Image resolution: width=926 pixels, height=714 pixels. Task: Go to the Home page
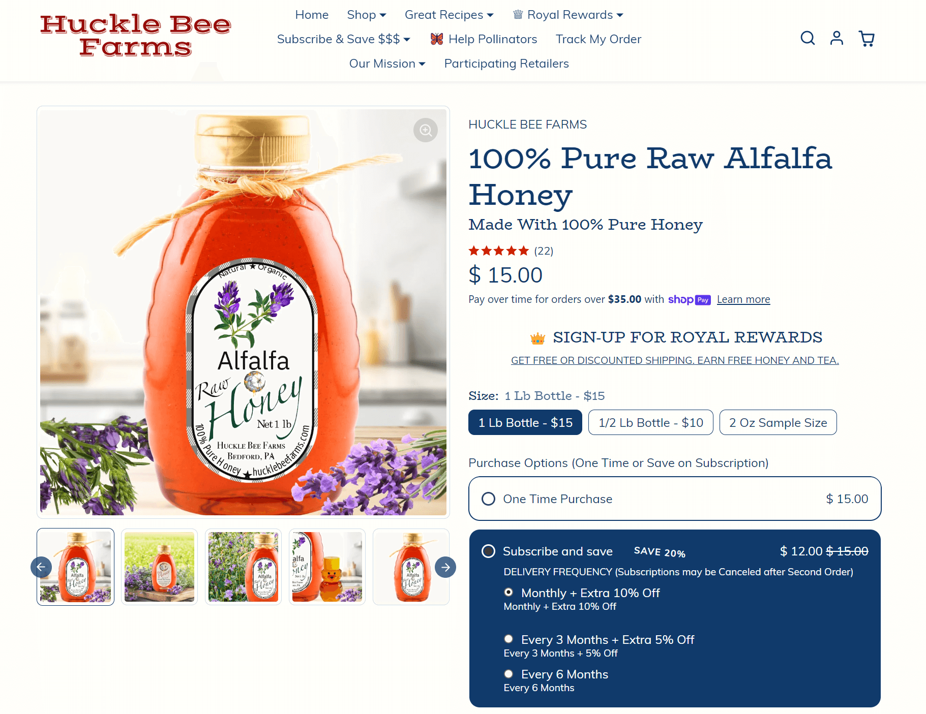[312, 15]
